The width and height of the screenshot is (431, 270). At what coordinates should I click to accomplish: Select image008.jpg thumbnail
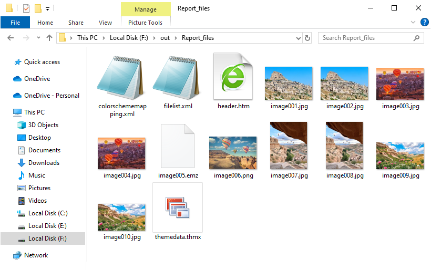344,146
